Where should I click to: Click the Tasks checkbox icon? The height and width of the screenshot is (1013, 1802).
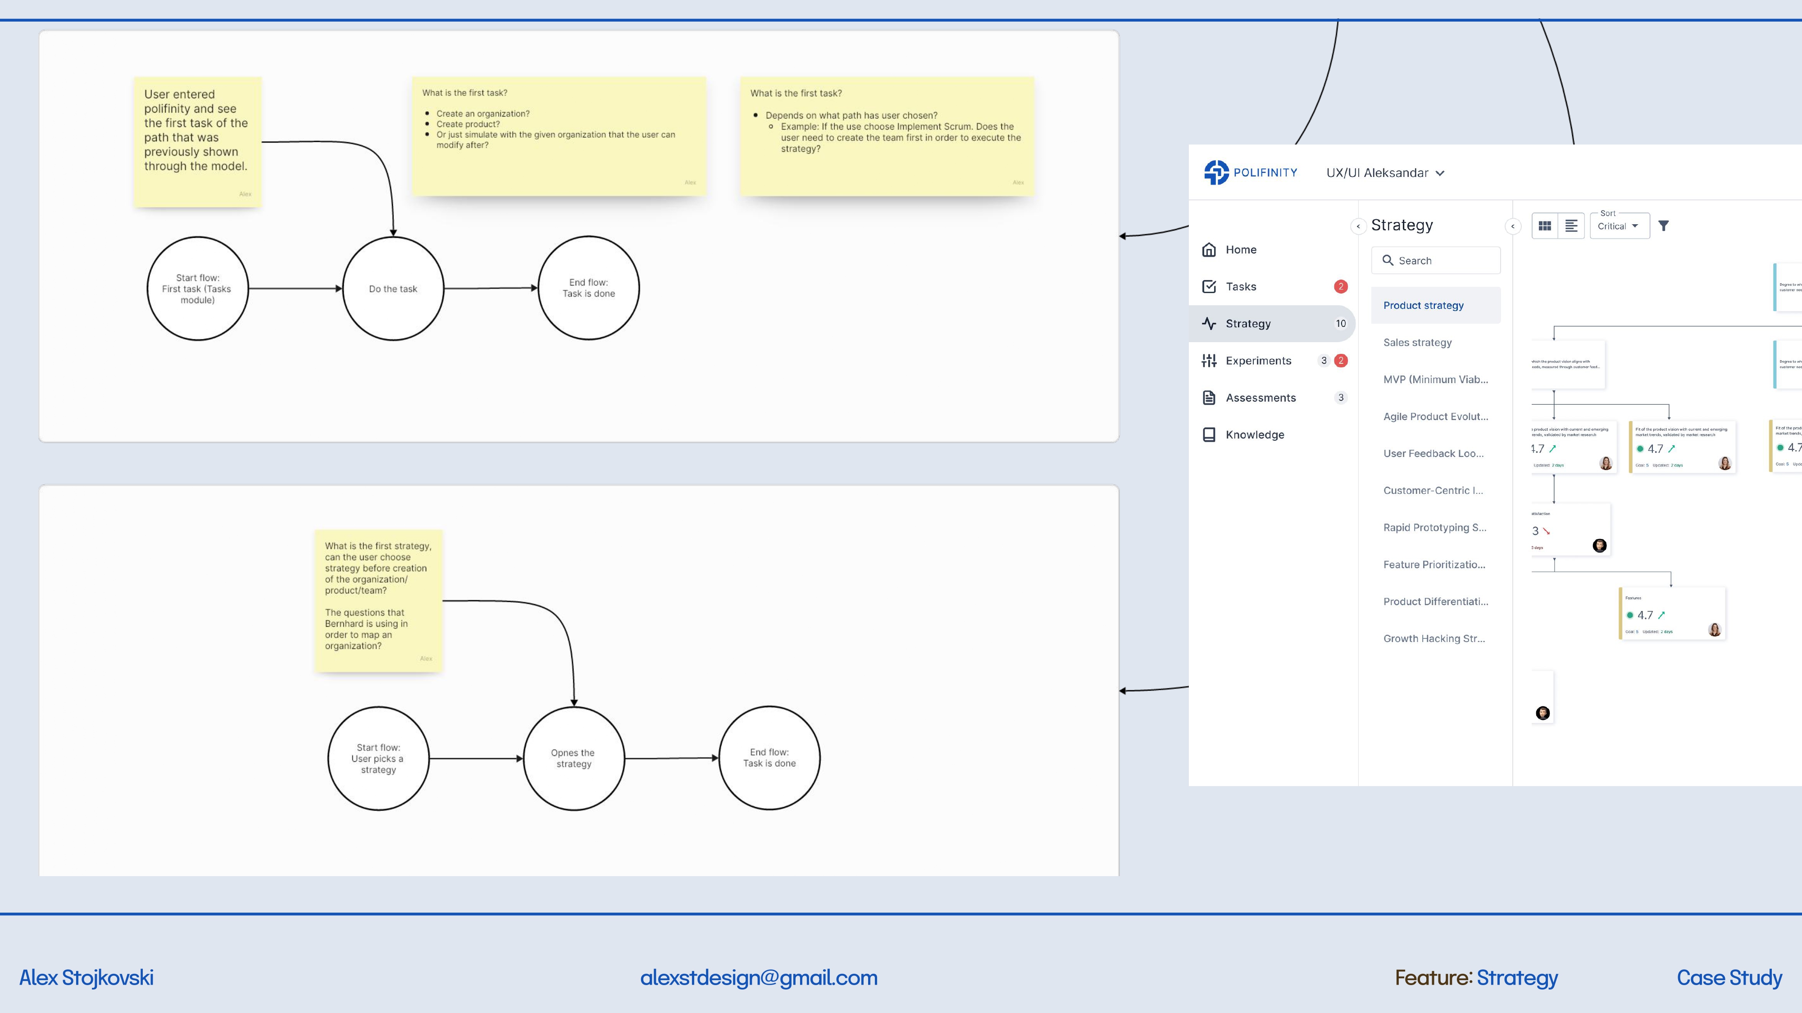click(1209, 287)
